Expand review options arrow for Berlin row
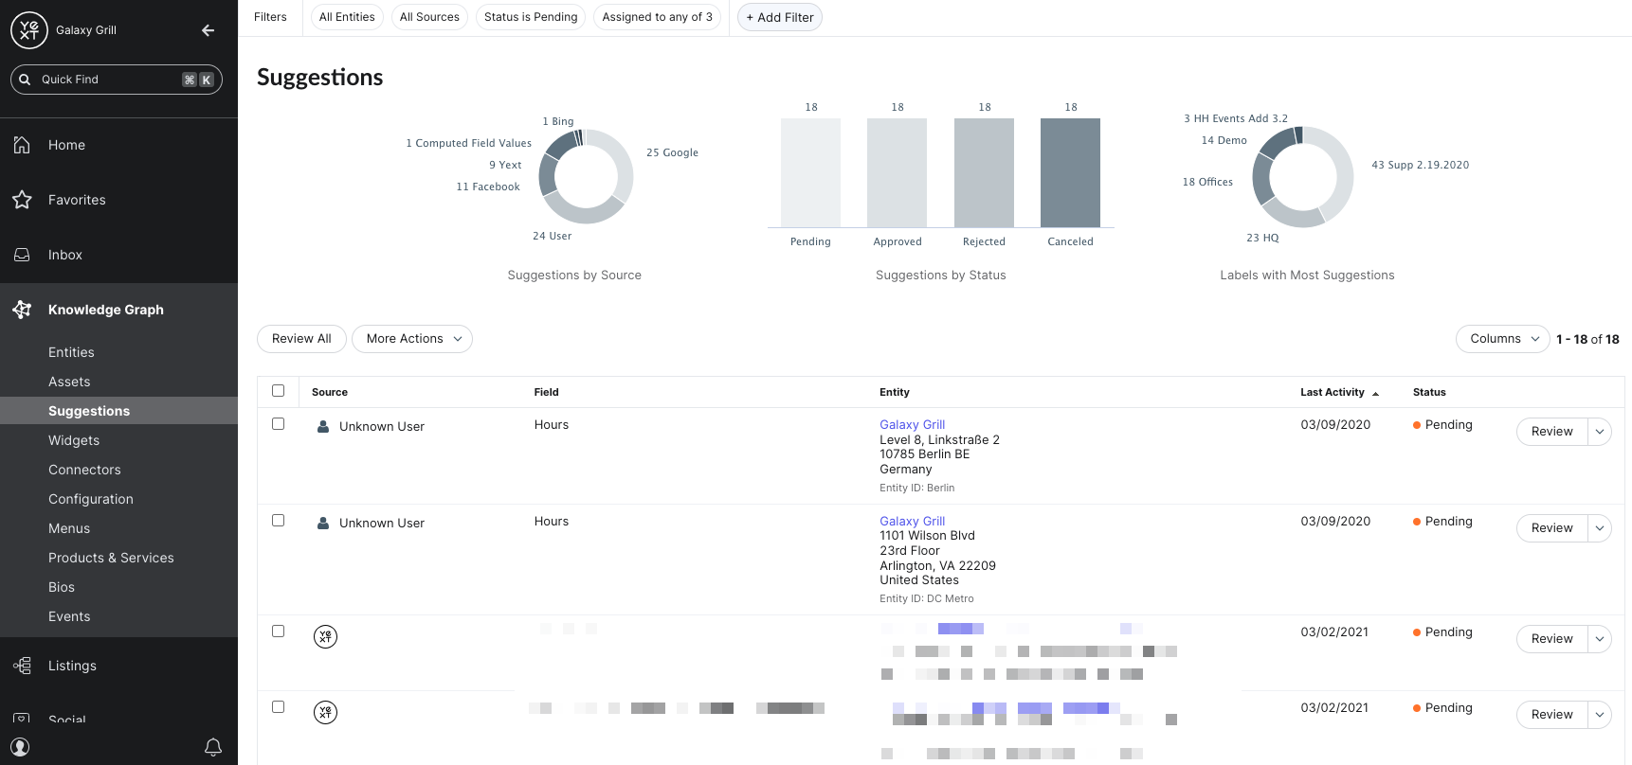 (1600, 432)
